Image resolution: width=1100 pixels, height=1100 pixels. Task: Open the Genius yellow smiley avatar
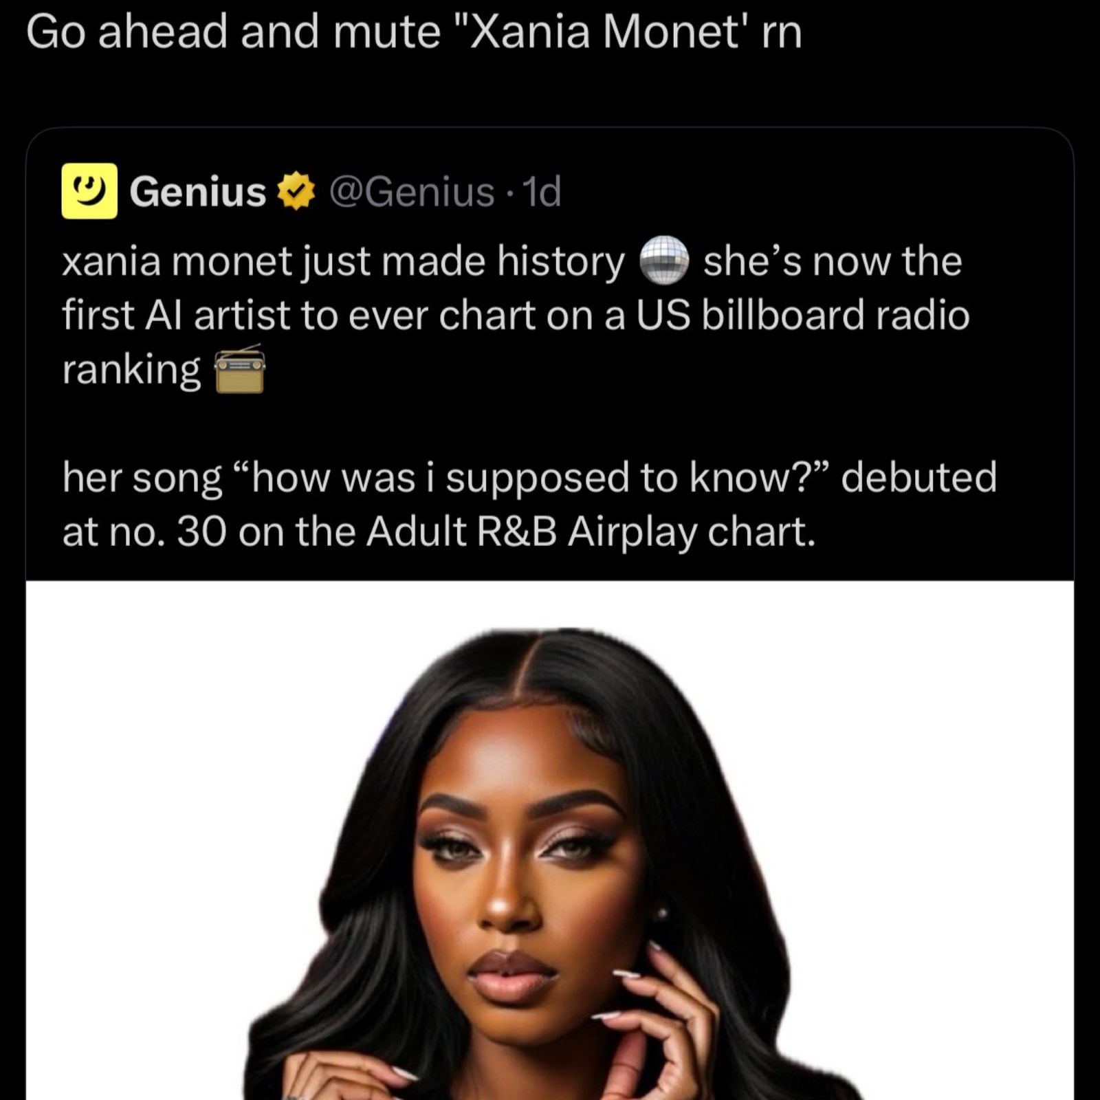click(89, 191)
